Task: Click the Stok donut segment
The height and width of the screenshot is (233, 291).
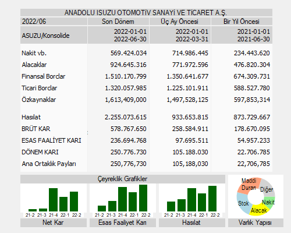Action: [243, 203]
